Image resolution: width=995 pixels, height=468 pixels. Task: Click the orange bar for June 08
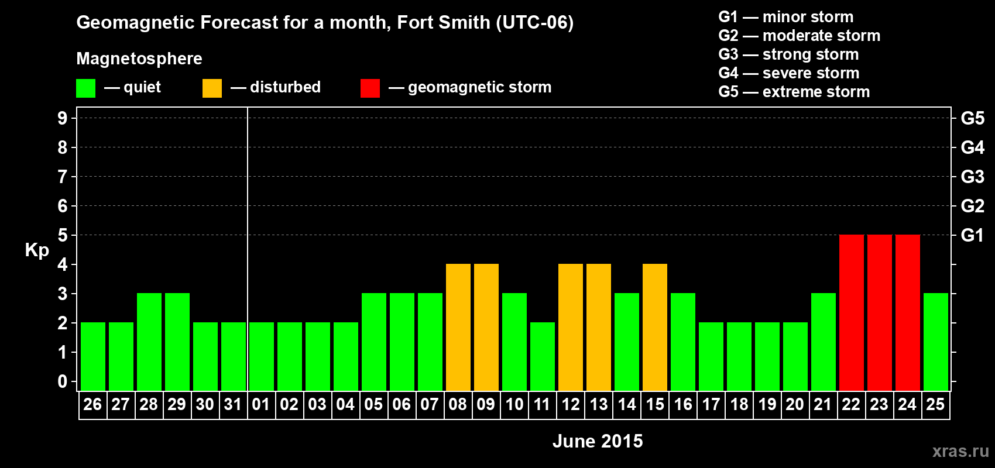[x=458, y=327]
